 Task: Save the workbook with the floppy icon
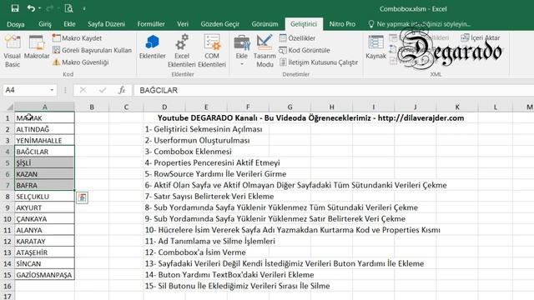[15, 8]
